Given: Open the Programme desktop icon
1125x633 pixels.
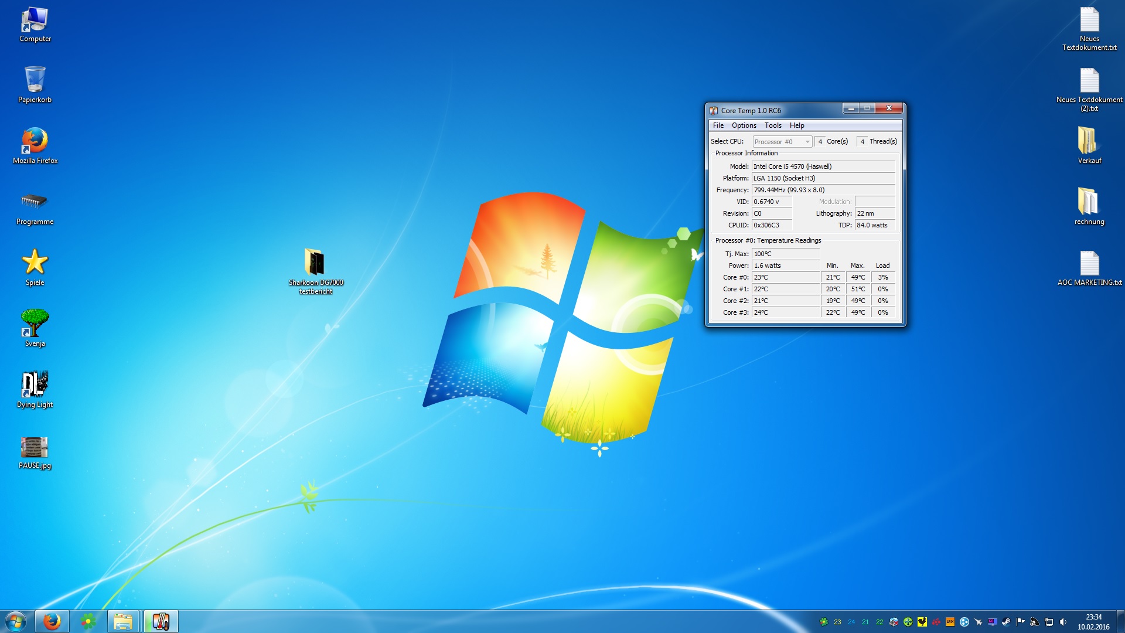Looking at the screenshot, I should coord(35,207).
